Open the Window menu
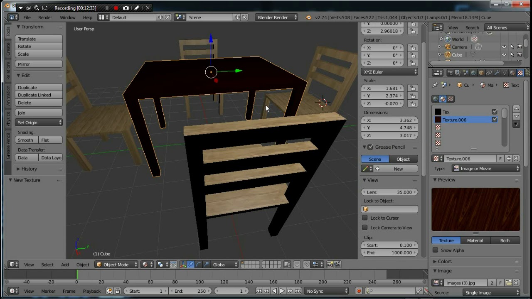Image resolution: width=532 pixels, height=299 pixels. click(68, 17)
